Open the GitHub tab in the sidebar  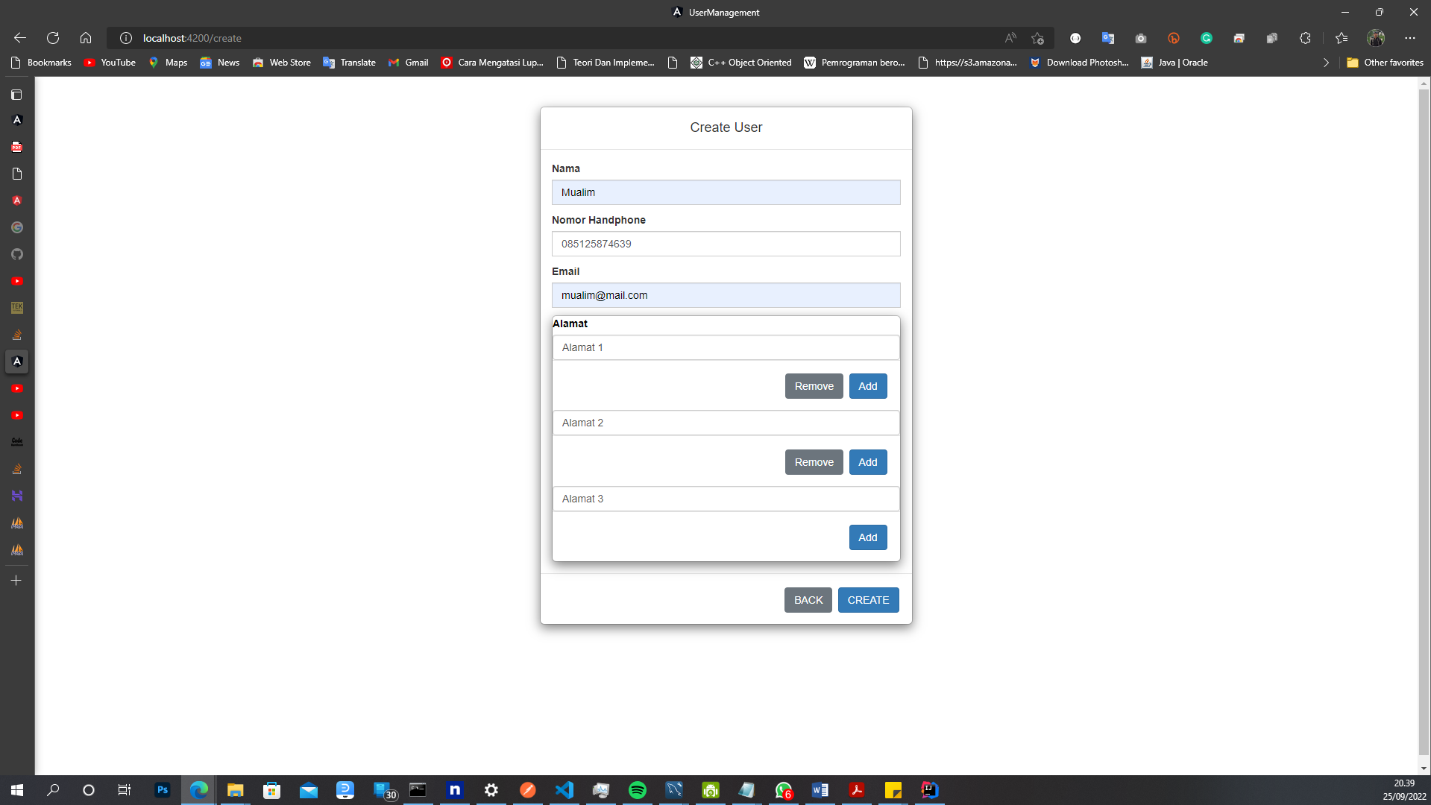point(16,254)
